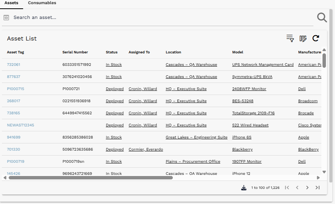The image size is (335, 204).
Task: Click the magnifier search icon
Action: [322, 17]
